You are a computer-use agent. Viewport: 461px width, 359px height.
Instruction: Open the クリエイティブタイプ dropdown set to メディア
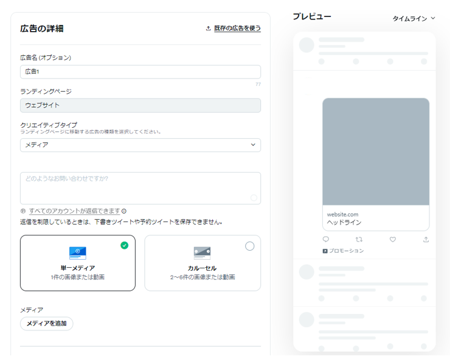pos(140,145)
